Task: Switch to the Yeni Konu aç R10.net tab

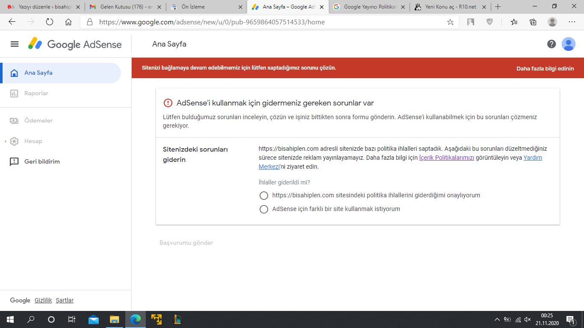Action: (x=450, y=7)
